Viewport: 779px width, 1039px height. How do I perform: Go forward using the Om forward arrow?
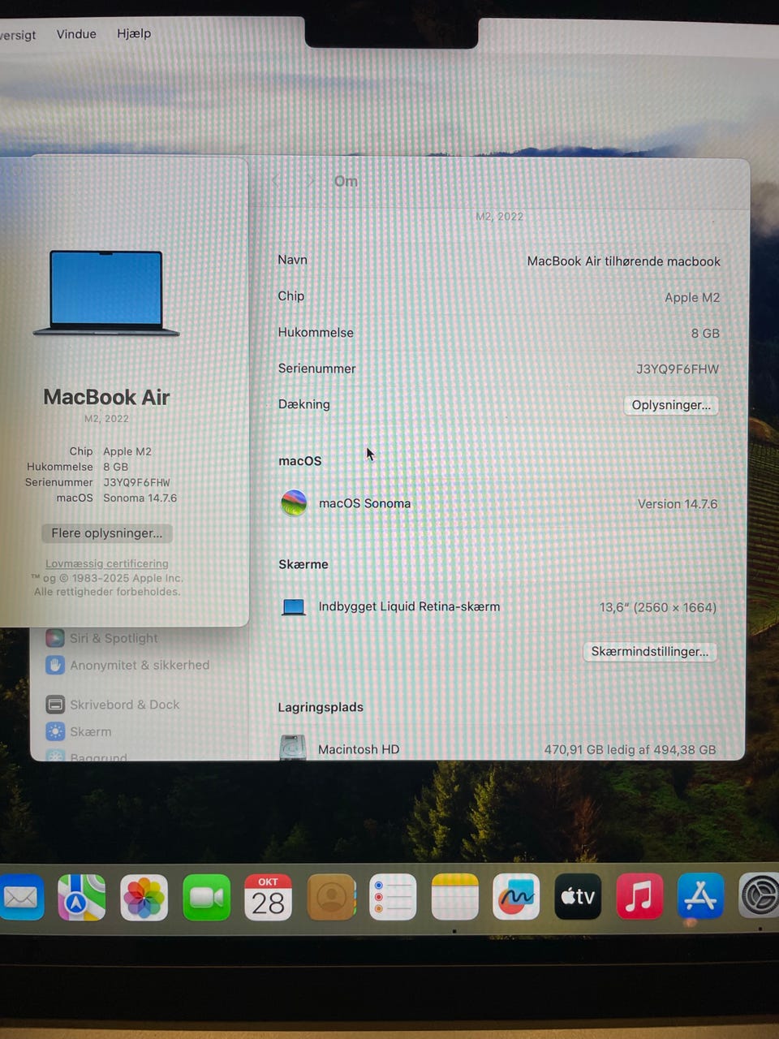310,181
